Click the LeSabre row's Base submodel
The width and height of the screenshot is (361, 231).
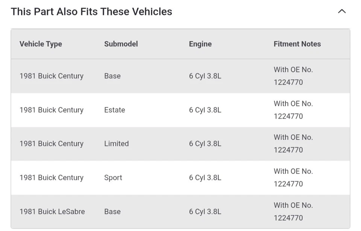pos(112,211)
